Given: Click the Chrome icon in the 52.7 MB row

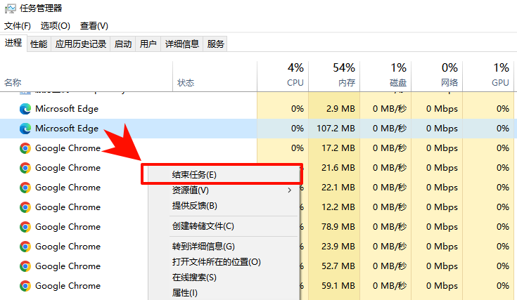Looking at the screenshot, I should tap(25, 266).
